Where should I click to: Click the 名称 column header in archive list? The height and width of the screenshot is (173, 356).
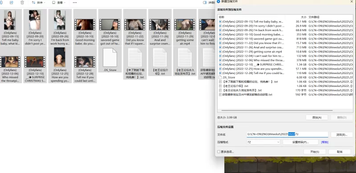click(222, 17)
